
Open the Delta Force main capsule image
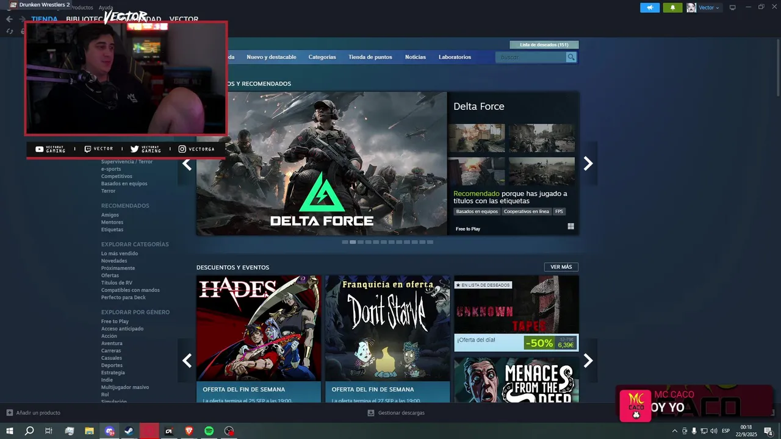tap(322, 163)
